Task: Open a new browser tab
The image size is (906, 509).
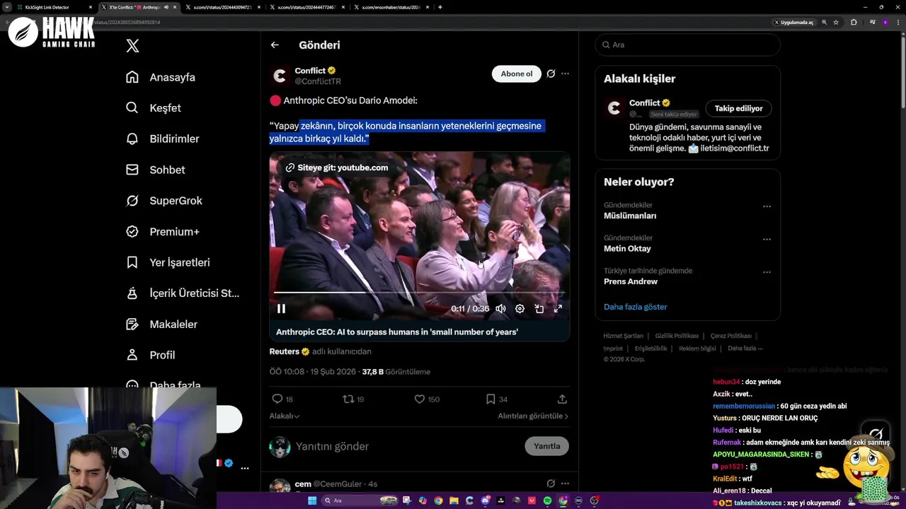Action: click(440, 7)
